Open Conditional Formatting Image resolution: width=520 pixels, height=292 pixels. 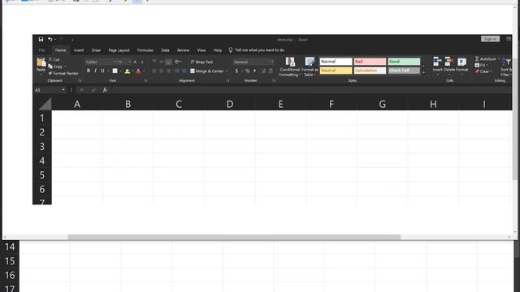290,67
